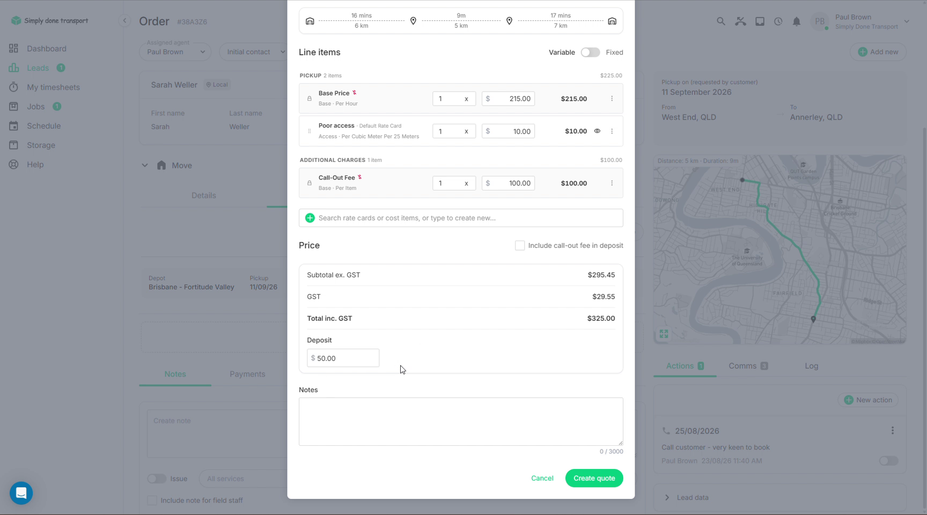Screen dimensions: 927x515
Task: Open the Assigned agent Paul Brown dropdown
Action: [x=175, y=52]
